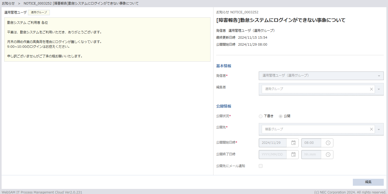The width and height of the screenshot is (388, 194).
Task: Click the NOTICE_0003252 breadcrumb title
Action: pyautogui.click(x=81, y=3)
